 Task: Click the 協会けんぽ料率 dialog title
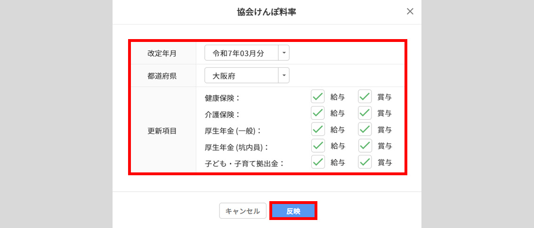[x=267, y=12]
